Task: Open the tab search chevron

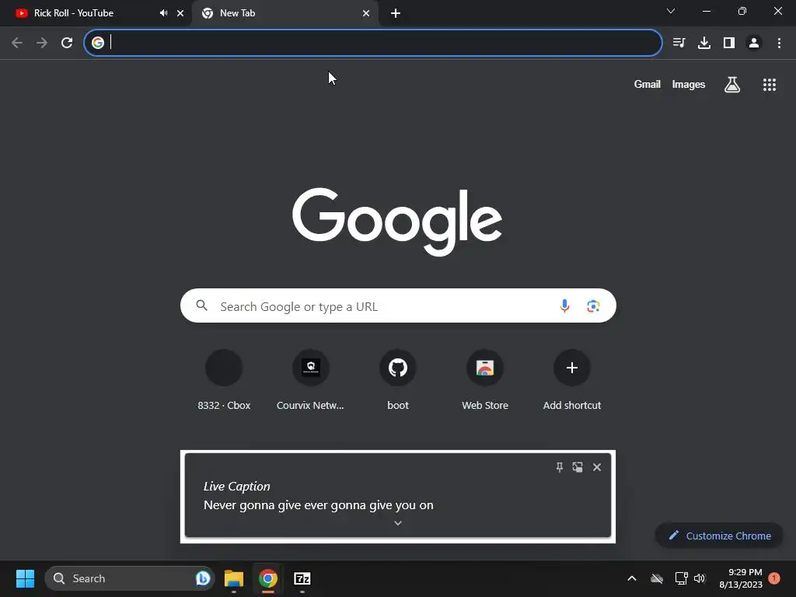Action: [x=671, y=11]
